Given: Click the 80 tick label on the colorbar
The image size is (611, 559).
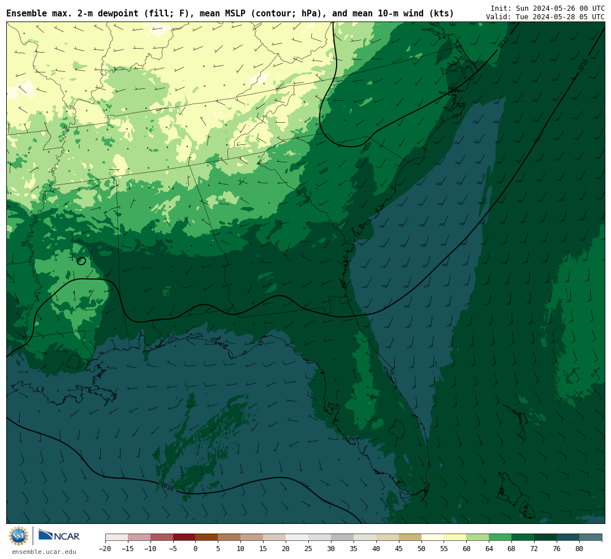Looking at the screenshot, I should click(579, 549).
